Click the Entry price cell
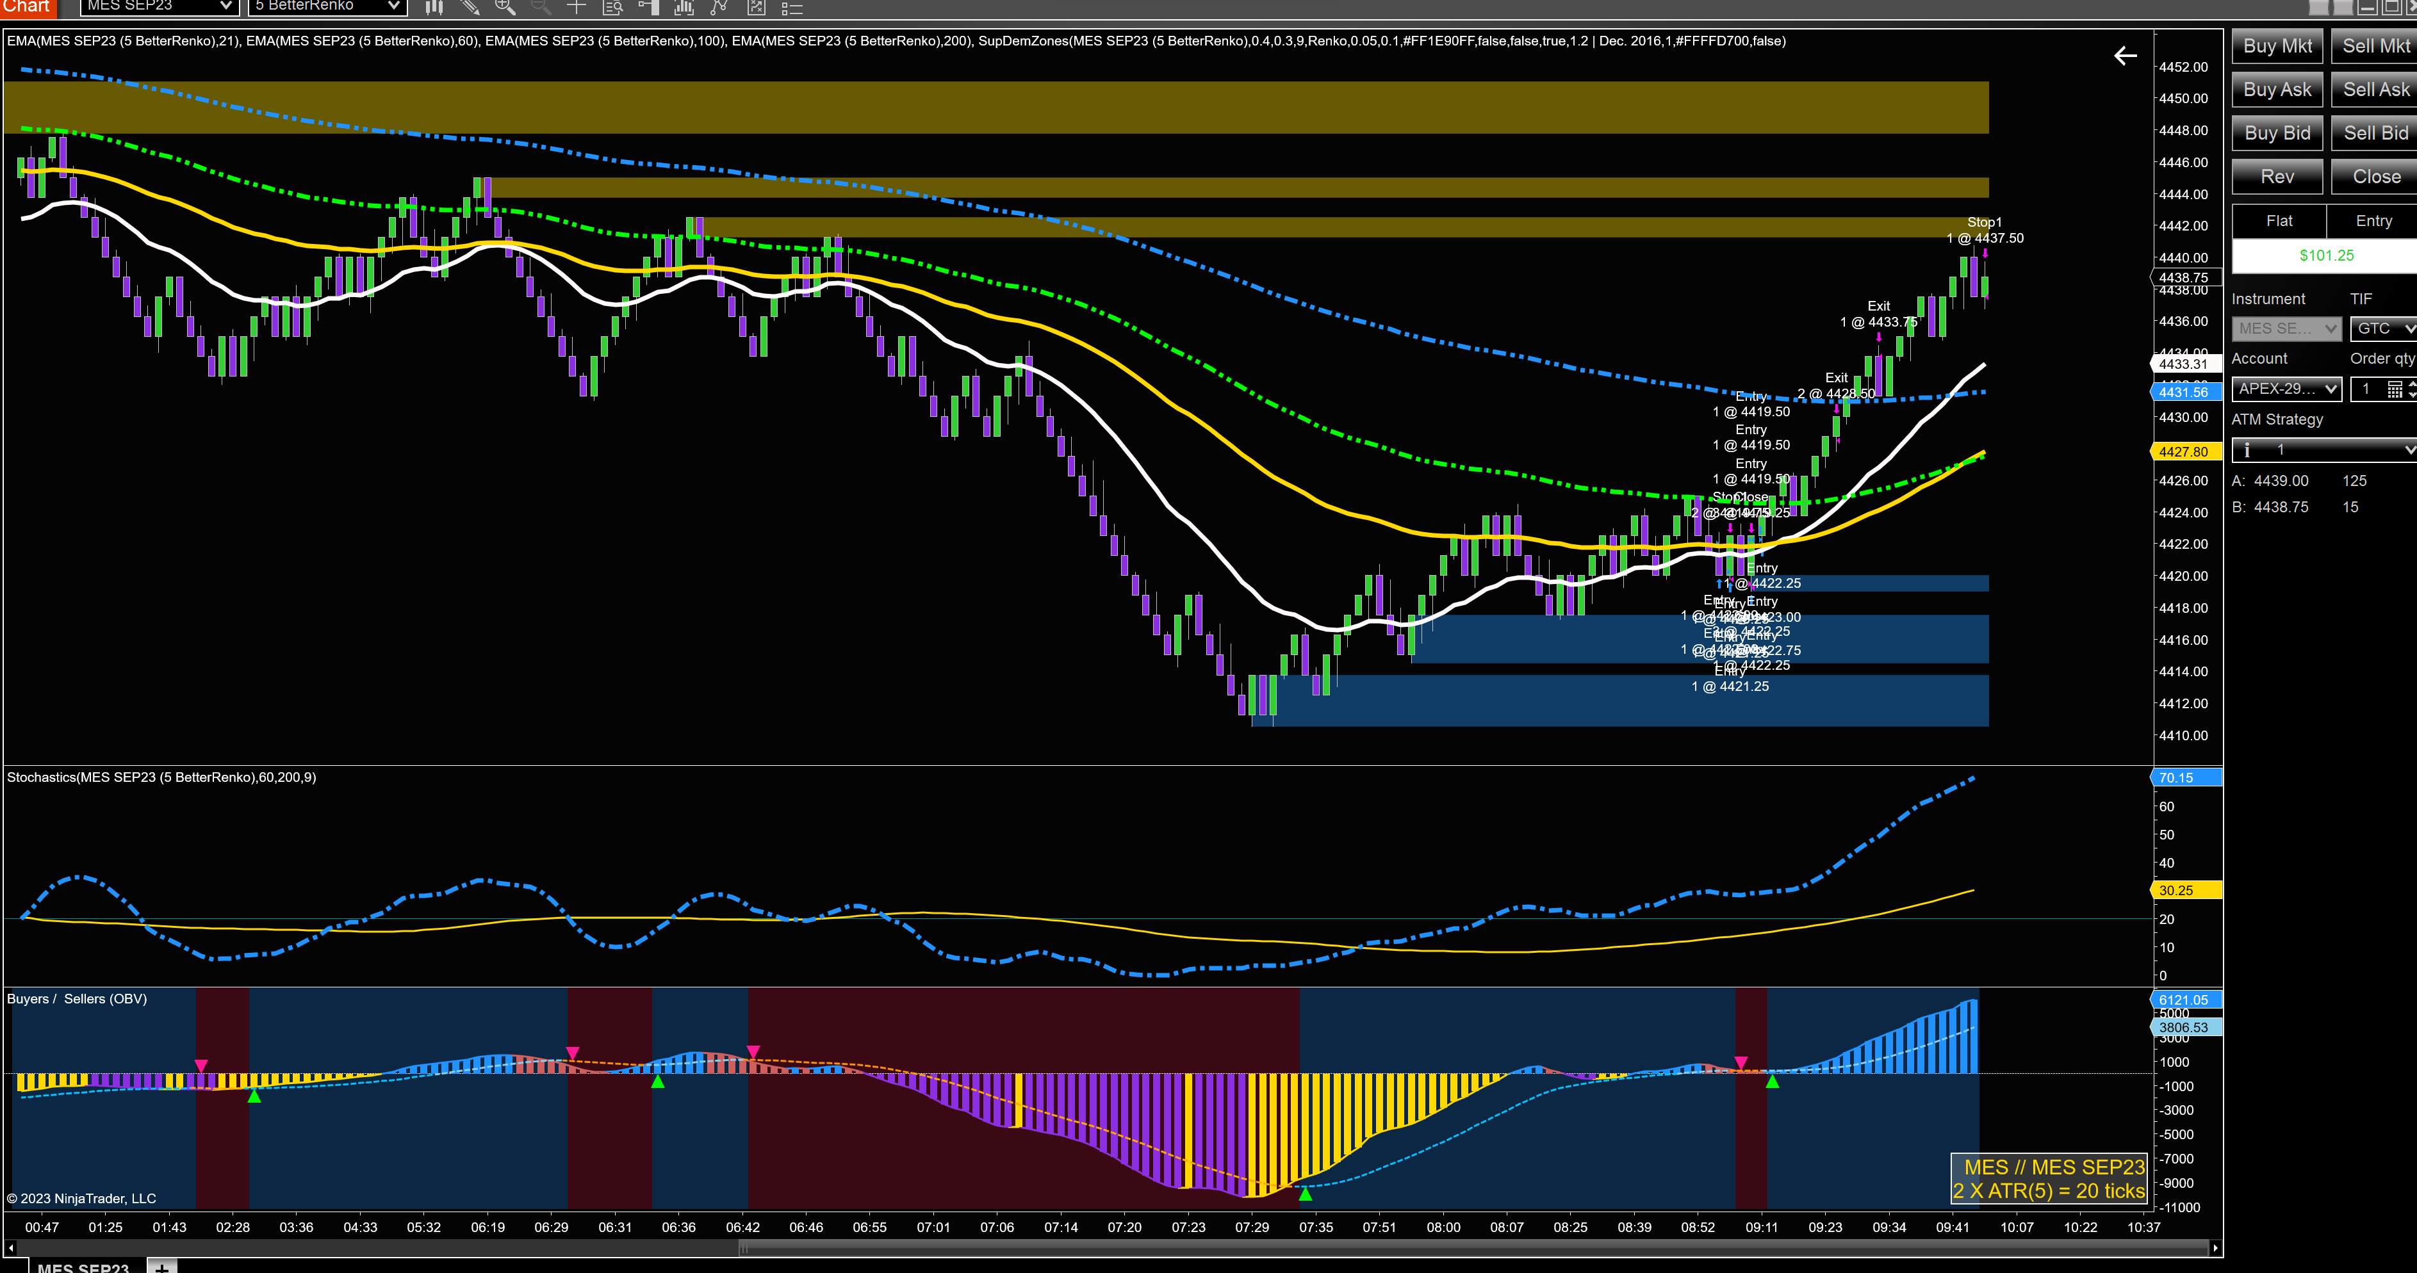 [x=2373, y=222]
